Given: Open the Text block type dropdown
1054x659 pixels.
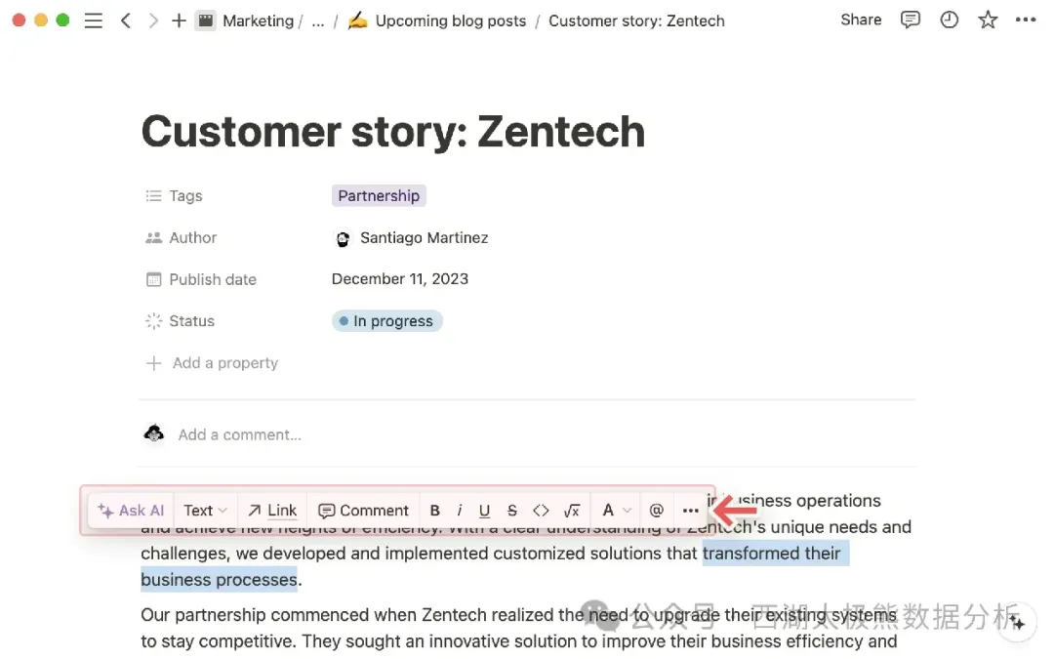Looking at the screenshot, I should click(205, 511).
